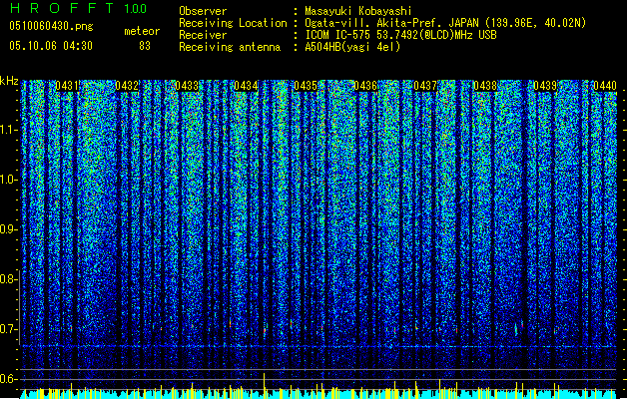Screen dimensions: 628x399
Task: Click the date stamp 05.10.06 04:30
Action: coord(51,46)
